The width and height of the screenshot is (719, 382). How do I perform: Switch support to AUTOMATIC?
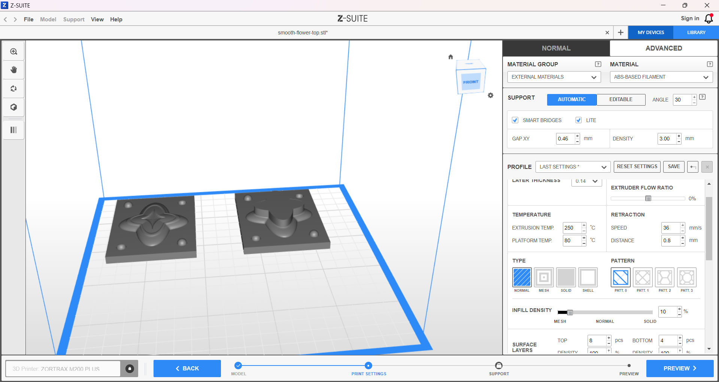(572, 100)
